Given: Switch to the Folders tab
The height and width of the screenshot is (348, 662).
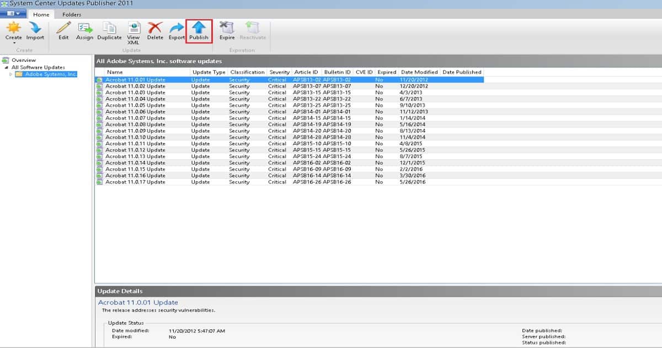Looking at the screenshot, I should click(x=72, y=14).
